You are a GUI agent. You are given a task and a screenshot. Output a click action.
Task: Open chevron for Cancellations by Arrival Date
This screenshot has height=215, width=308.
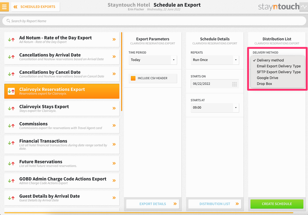[x=114, y=57]
